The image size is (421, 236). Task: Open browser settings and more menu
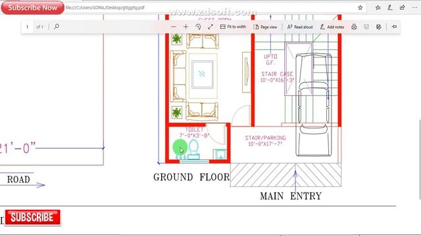414,8
